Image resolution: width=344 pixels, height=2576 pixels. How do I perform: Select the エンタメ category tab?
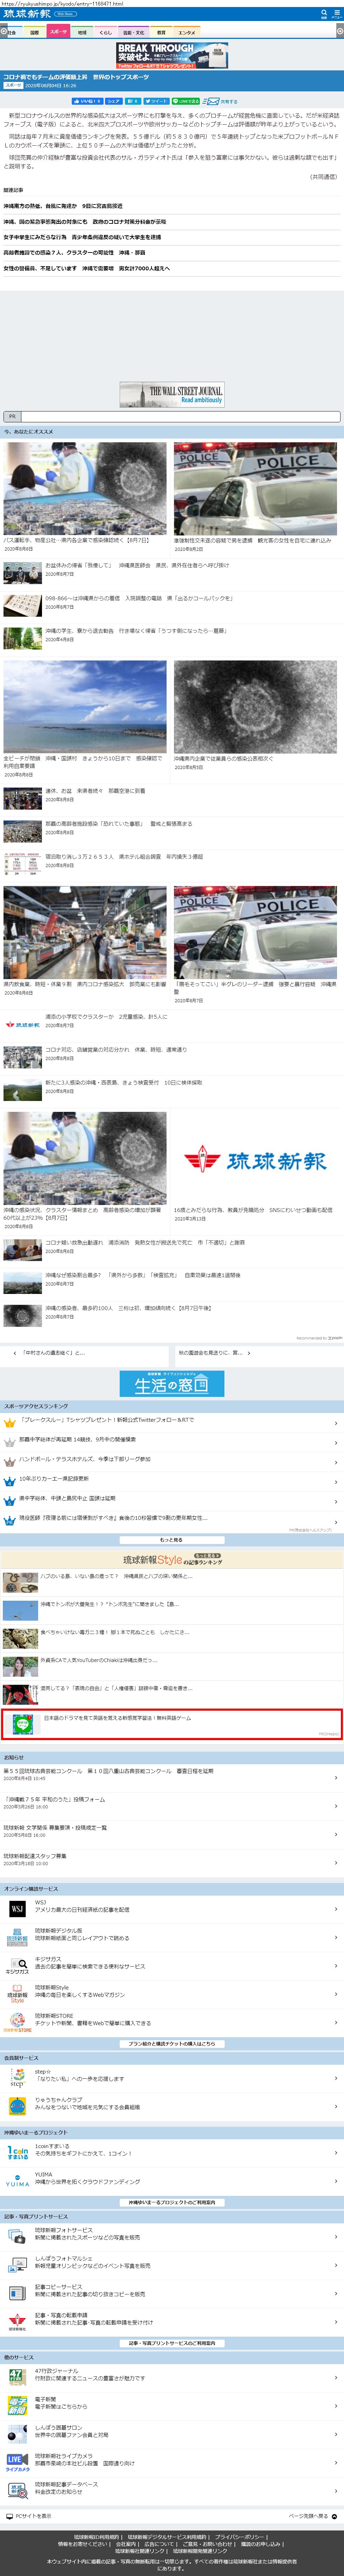[187, 33]
